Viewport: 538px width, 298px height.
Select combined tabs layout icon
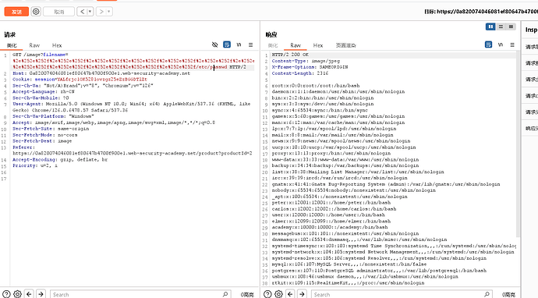(511, 27)
